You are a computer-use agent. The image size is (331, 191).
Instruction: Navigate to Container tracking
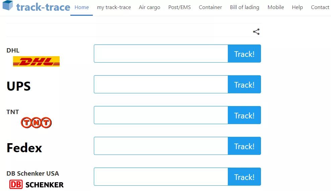pos(210,7)
